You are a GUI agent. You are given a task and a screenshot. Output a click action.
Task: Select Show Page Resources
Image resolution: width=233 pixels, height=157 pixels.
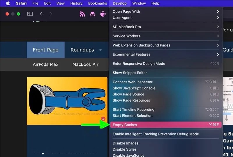pyautogui.click(x=166, y=101)
